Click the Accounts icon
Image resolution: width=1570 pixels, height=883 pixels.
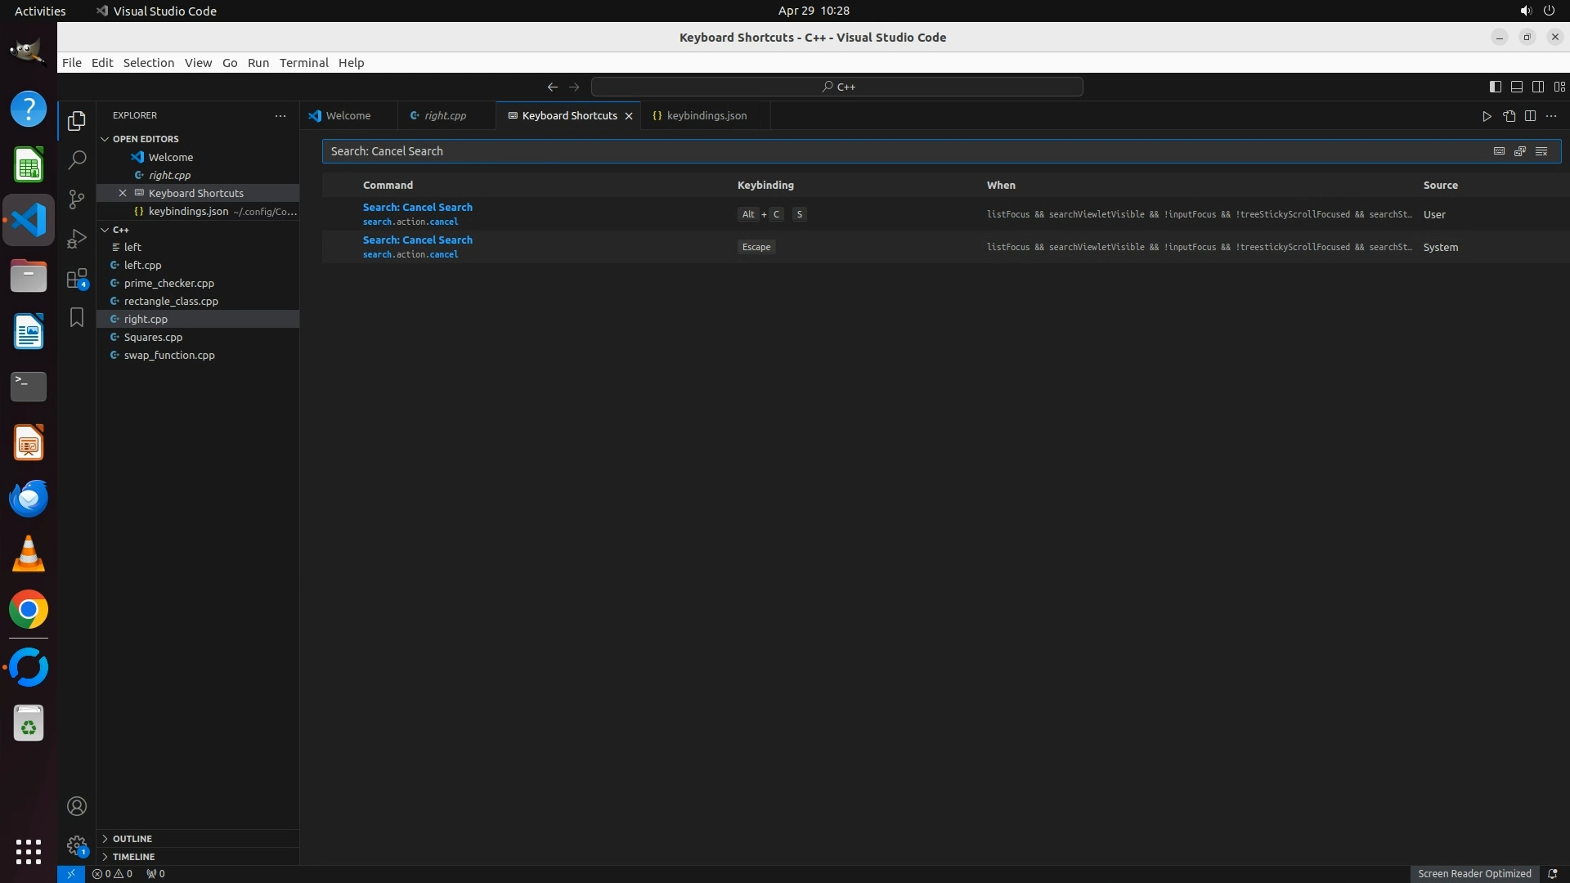pyautogui.click(x=77, y=806)
